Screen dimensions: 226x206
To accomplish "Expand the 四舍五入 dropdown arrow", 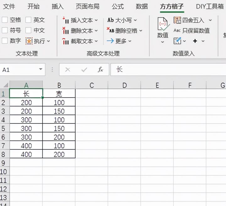I will 210,20.
